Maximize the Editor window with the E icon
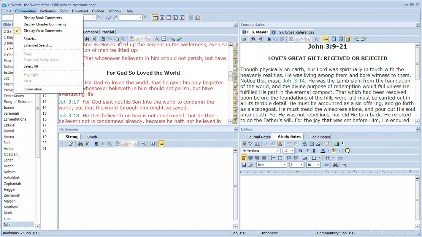The height and width of the screenshot is (237, 422). tap(182, 18)
